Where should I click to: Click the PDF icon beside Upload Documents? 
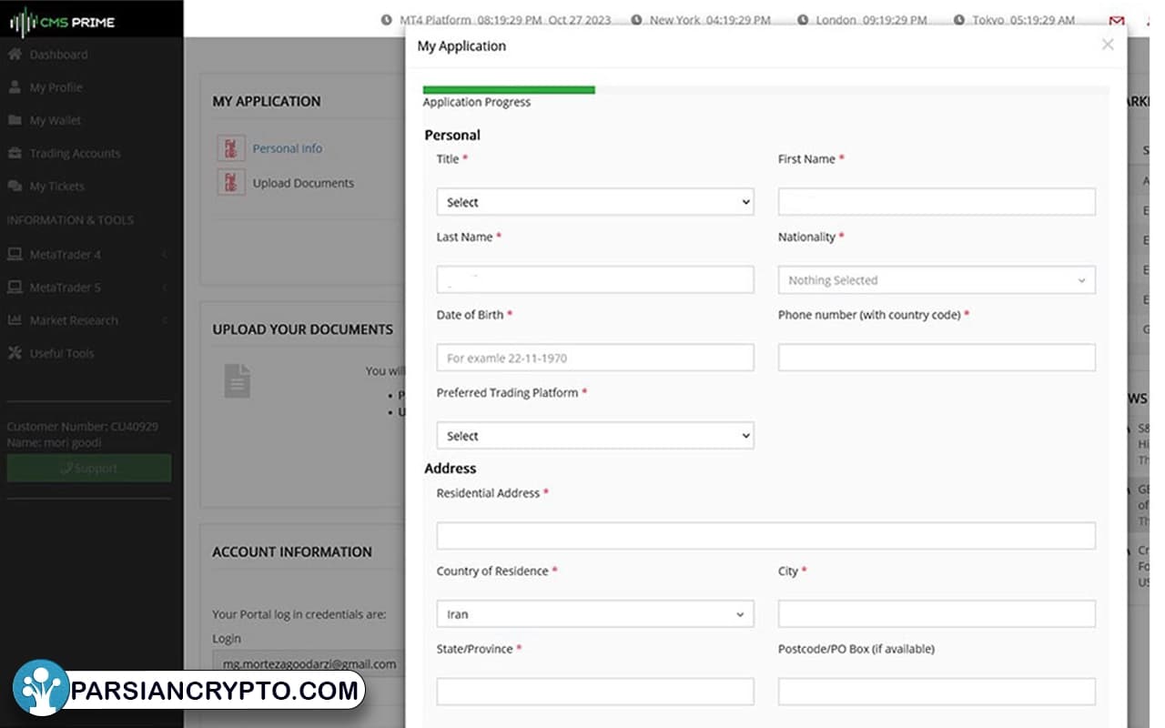click(231, 182)
